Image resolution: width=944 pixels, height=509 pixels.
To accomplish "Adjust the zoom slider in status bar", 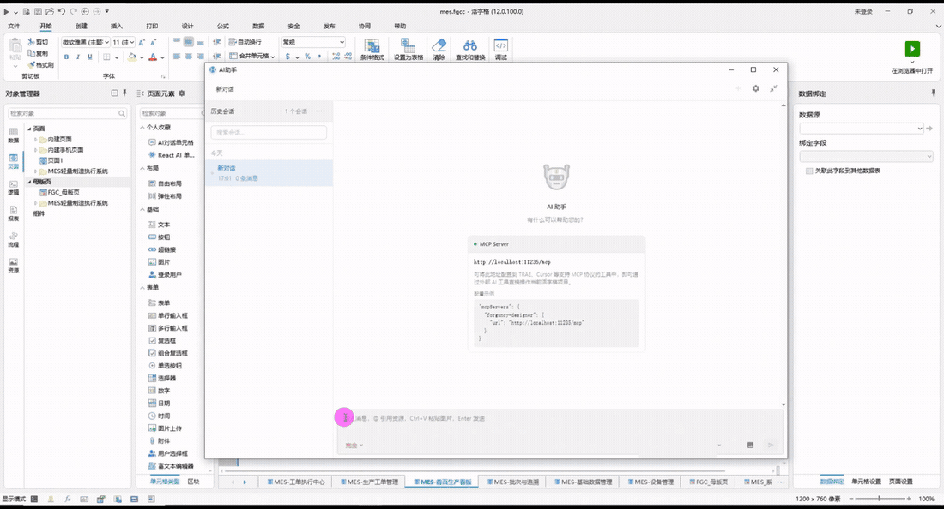I will pyautogui.click(x=880, y=499).
